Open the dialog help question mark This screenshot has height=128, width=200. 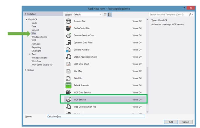click(184, 8)
